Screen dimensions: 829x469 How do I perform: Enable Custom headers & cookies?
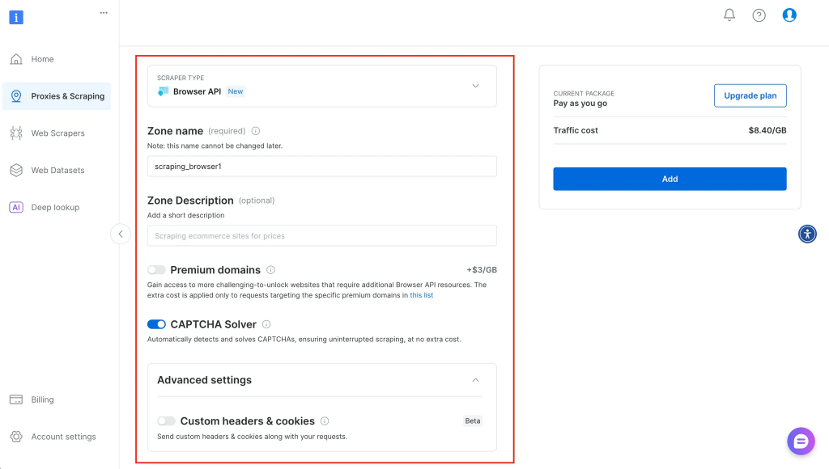click(168, 420)
